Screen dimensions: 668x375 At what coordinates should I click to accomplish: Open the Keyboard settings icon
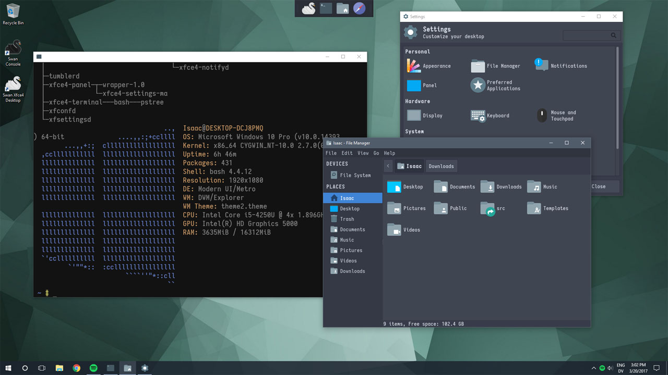[478, 116]
